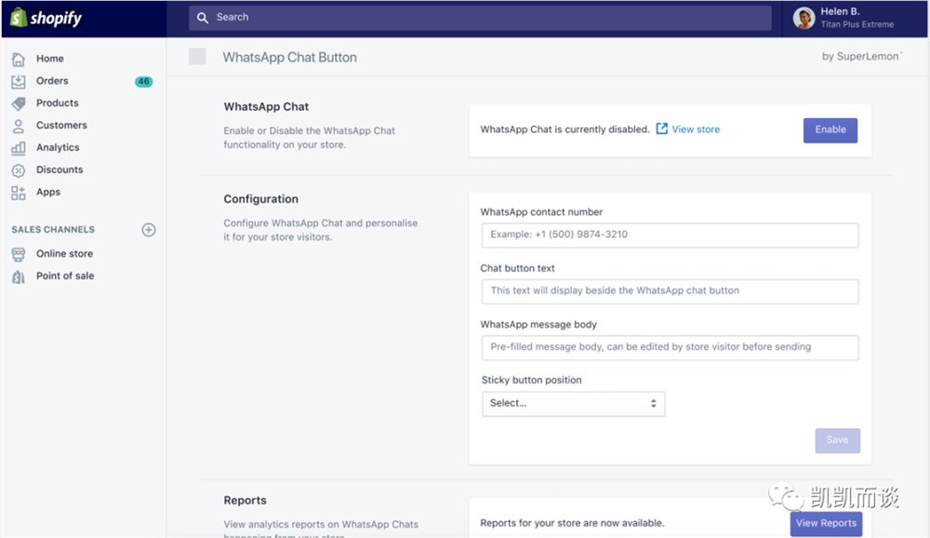Click the Orders inbox icon
Image resolution: width=930 pixels, height=538 pixels.
(x=19, y=81)
